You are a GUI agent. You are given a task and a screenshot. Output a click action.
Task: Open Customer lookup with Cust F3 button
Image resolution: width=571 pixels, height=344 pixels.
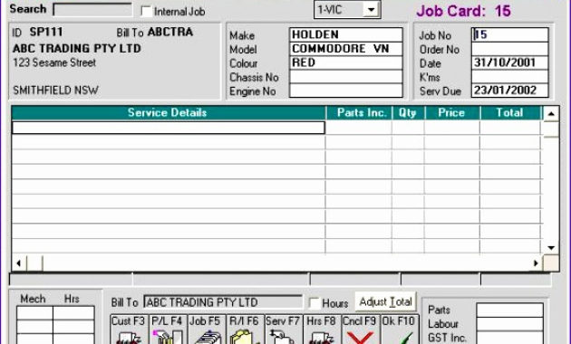click(129, 330)
